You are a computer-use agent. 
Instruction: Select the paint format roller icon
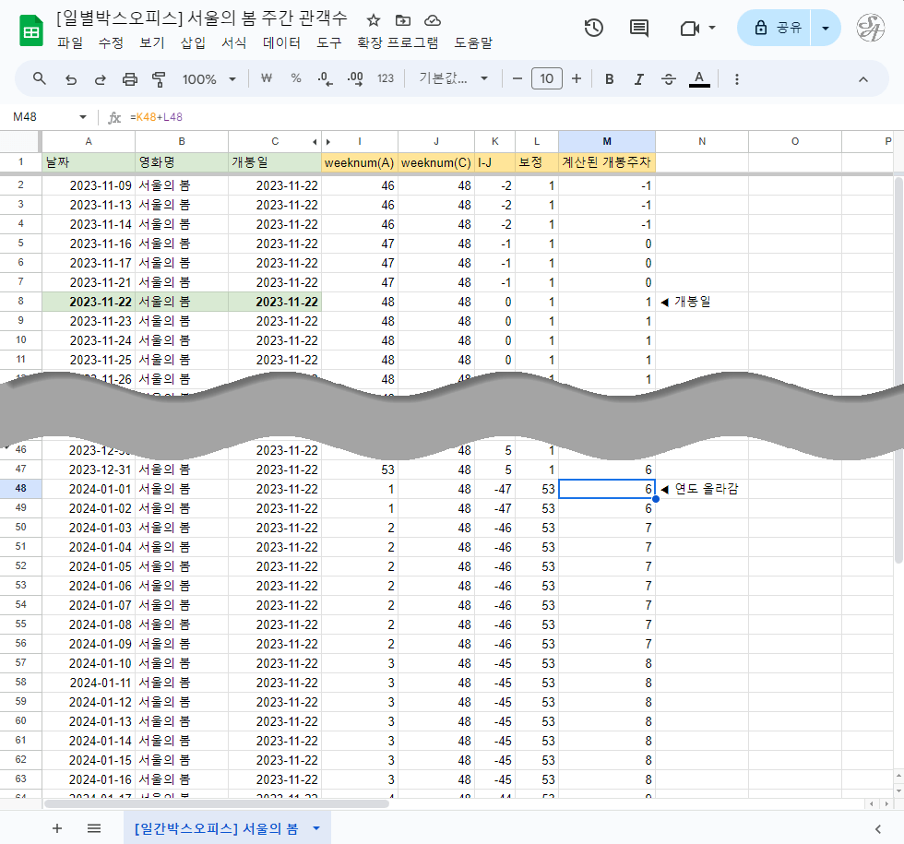click(x=159, y=79)
